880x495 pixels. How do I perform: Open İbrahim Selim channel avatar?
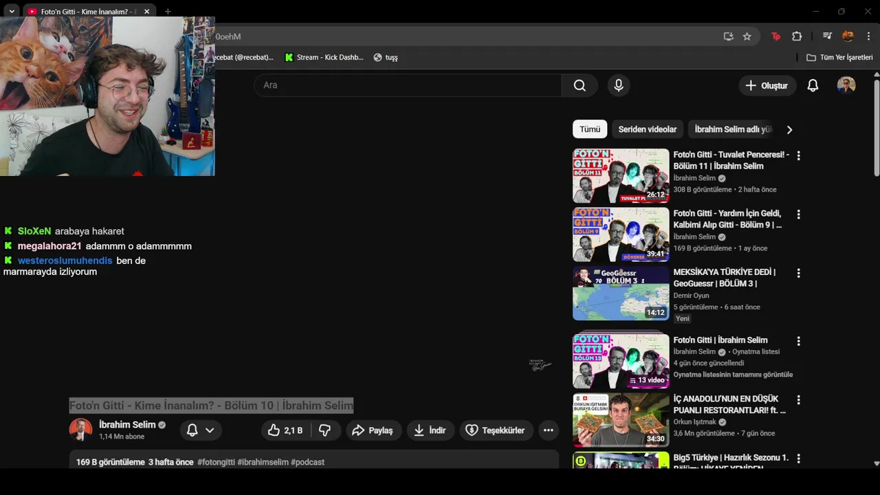[80, 430]
